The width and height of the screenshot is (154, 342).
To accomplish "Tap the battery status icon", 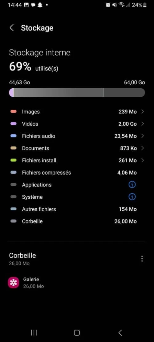I will pyautogui.click(x=145, y=5).
